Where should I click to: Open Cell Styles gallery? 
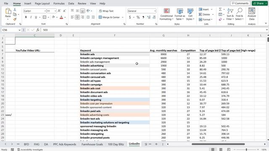[x=190, y=14]
